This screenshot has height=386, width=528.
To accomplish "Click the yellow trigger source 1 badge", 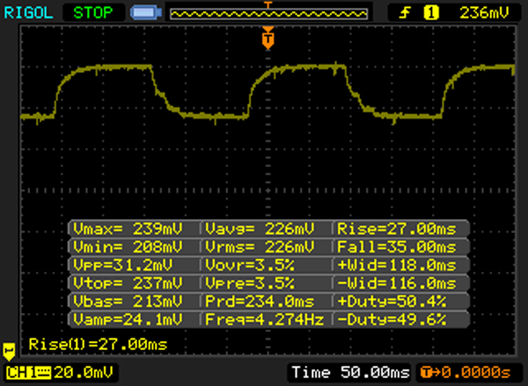I will pos(431,13).
